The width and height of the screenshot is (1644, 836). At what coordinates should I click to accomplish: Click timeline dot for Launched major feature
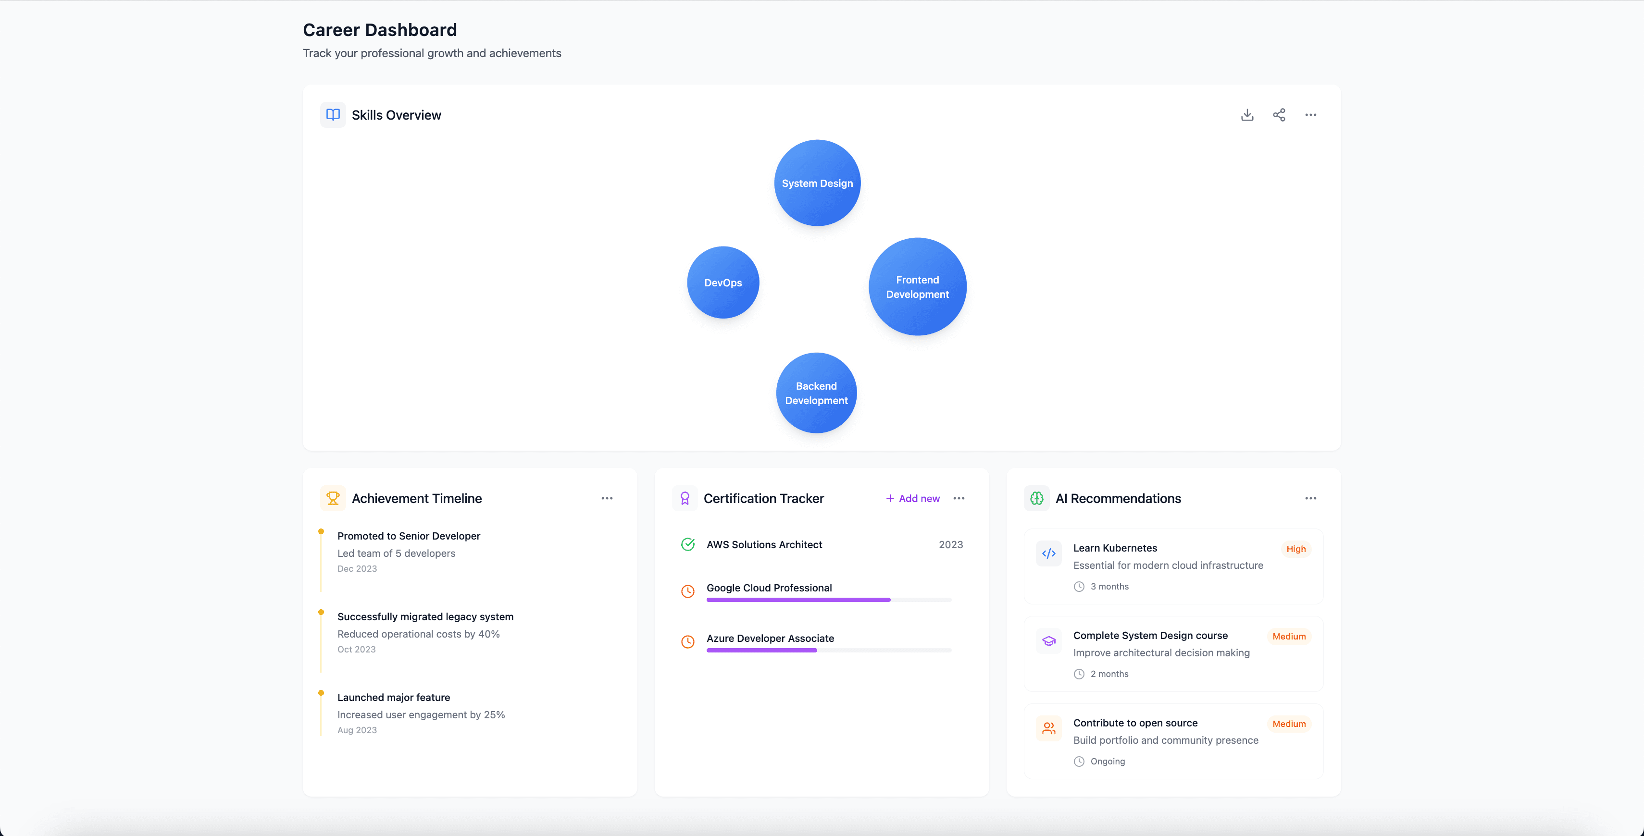(321, 693)
